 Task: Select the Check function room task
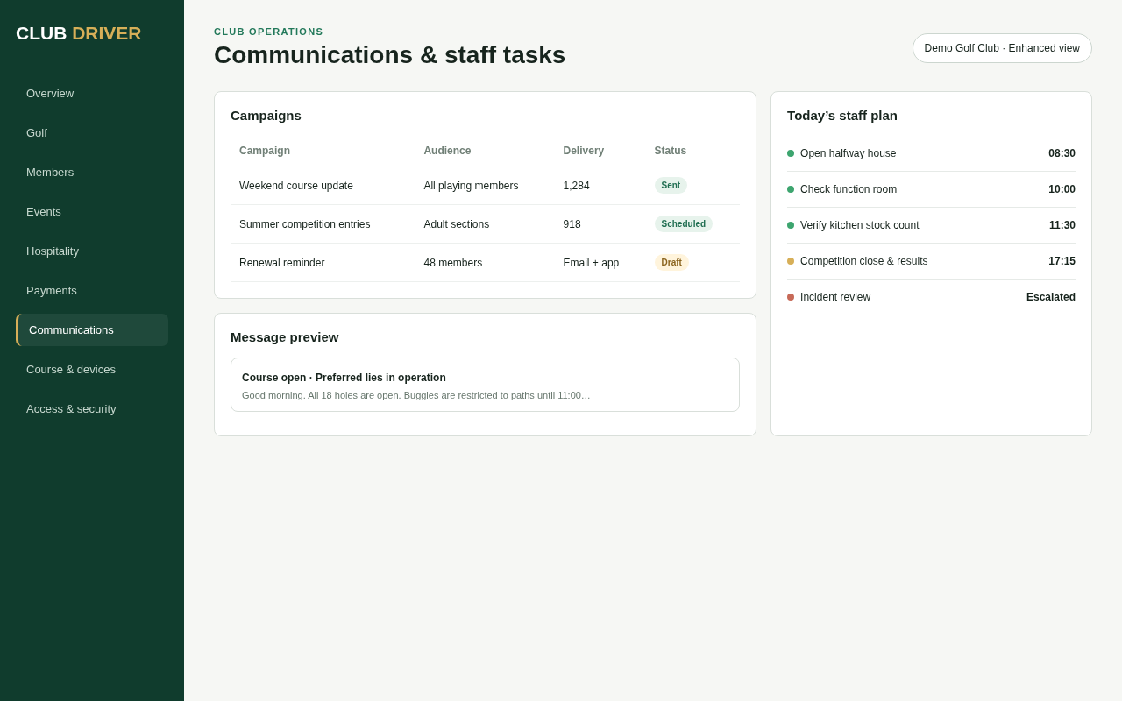931,189
